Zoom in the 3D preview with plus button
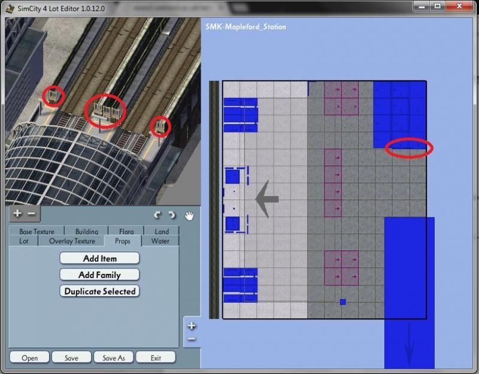Image resolution: width=479 pixels, height=374 pixels. point(17,213)
